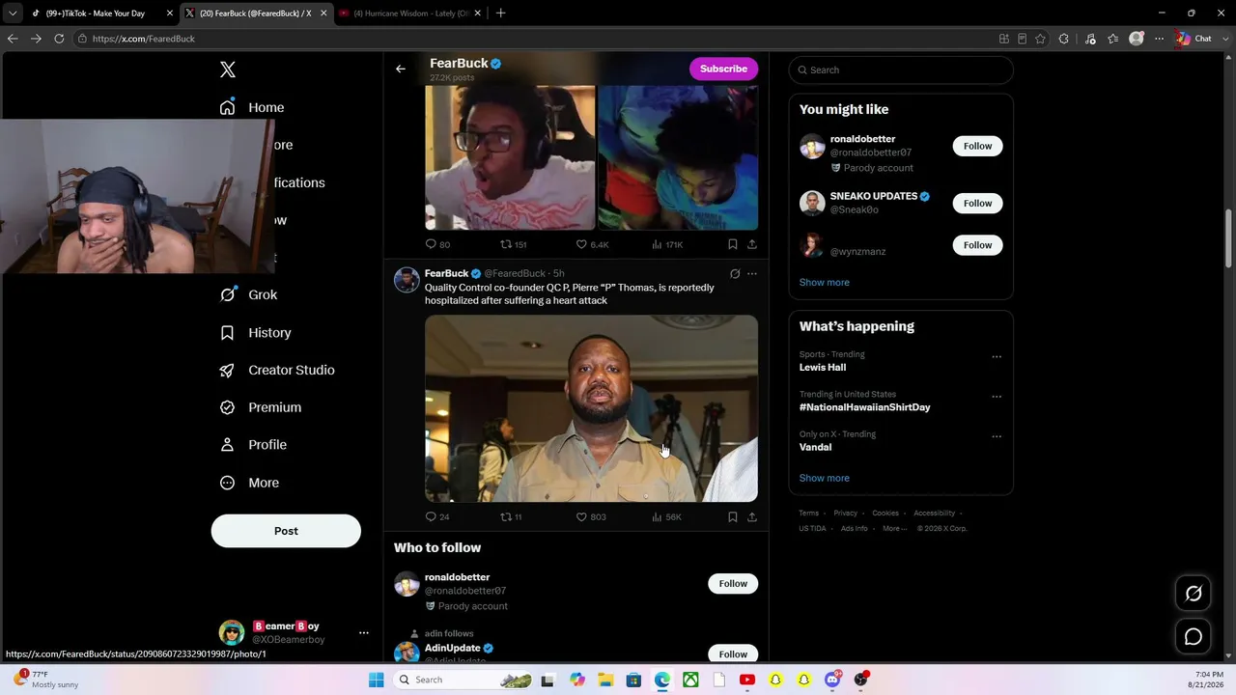
Task: Open browser Settings and more menu
Action: point(1160,39)
